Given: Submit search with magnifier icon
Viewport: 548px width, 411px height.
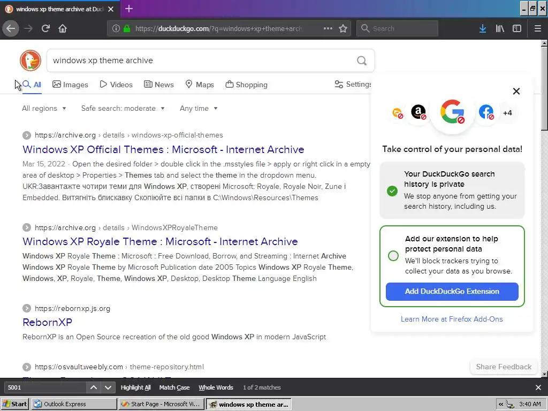Looking at the screenshot, I should pyautogui.click(x=362, y=61).
